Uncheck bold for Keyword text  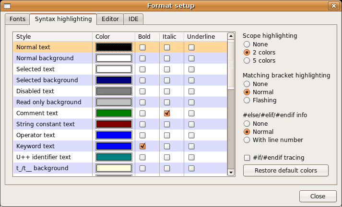click(x=142, y=146)
